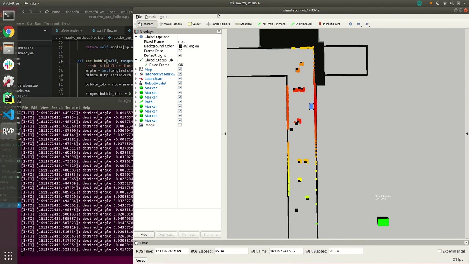Open the Panels menu in RViz
This screenshot has height=264, width=469.
click(151, 16)
